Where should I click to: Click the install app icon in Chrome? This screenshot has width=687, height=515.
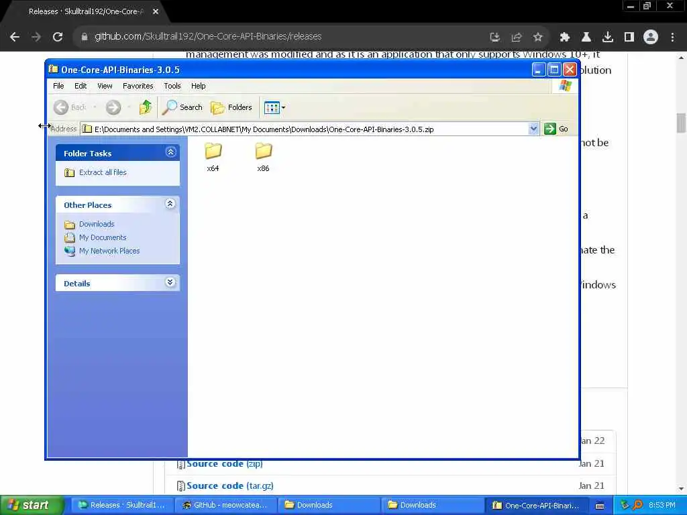click(494, 38)
